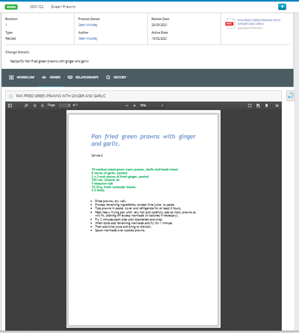Viewport: 299px width, 333px height.
Task: Select the Viewer tab
Action: tap(51, 77)
